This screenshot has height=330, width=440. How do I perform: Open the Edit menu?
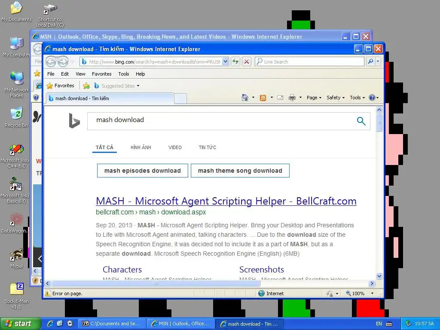tap(65, 74)
